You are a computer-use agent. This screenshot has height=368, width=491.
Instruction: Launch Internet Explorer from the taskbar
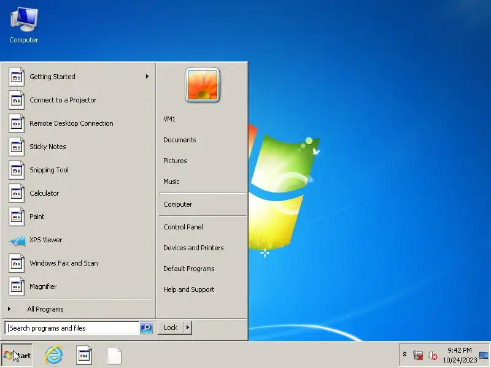tap(53, 355)
